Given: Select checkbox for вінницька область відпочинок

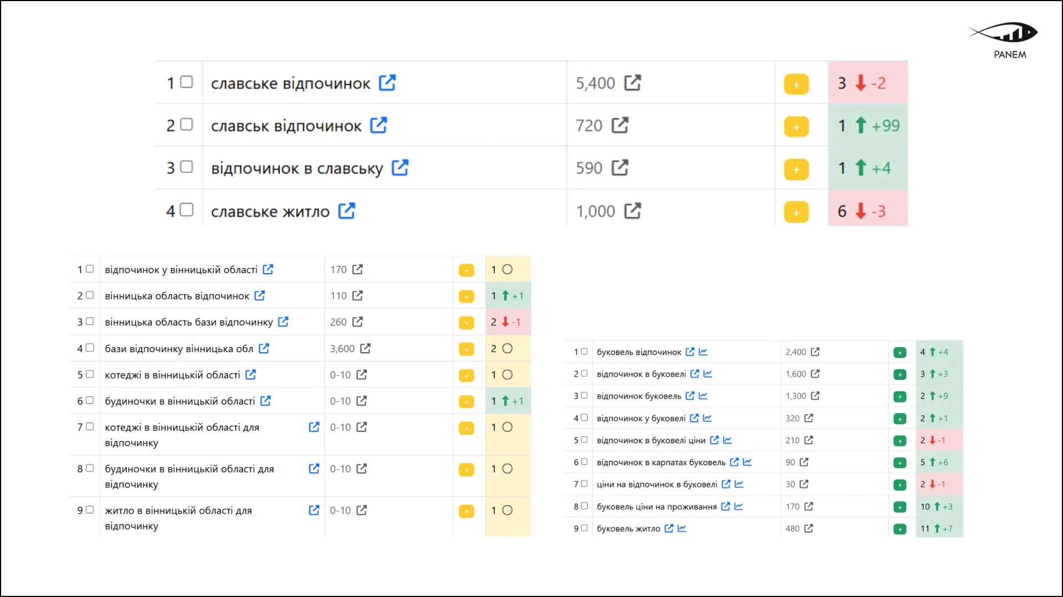Looking at the screenshot, I should [90, 295].
